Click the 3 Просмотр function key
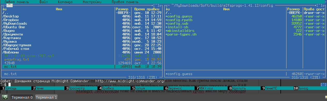Image resolution: width=327 pixels, height=101 pixels. (81, 88)
